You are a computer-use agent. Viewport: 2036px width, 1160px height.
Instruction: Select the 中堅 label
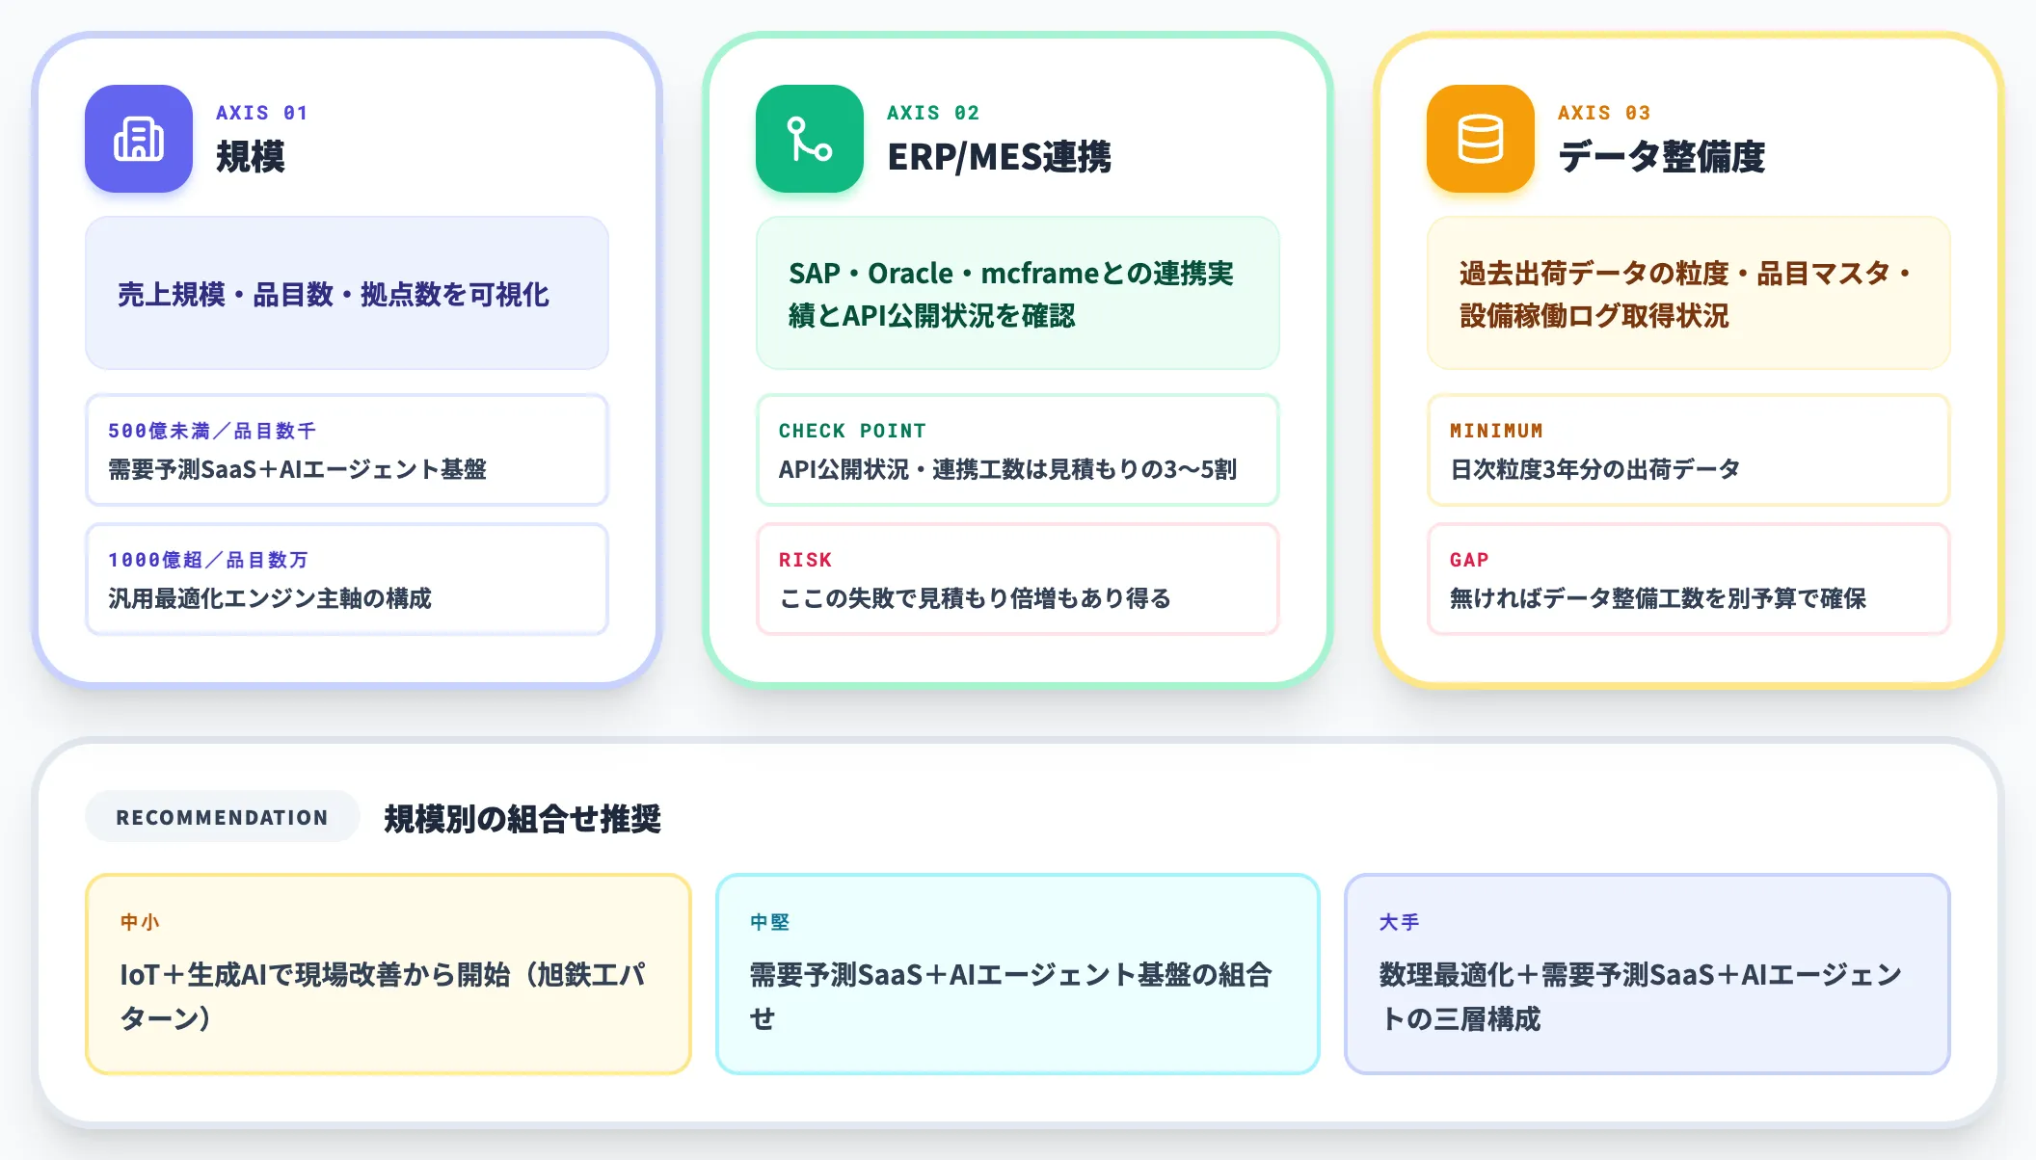(x=769, y=922)
